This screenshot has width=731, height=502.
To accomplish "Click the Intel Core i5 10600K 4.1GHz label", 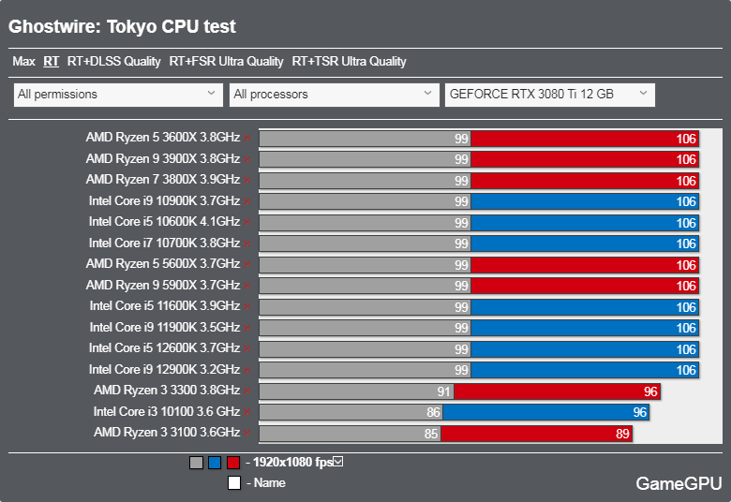I will tap(165, 221).
